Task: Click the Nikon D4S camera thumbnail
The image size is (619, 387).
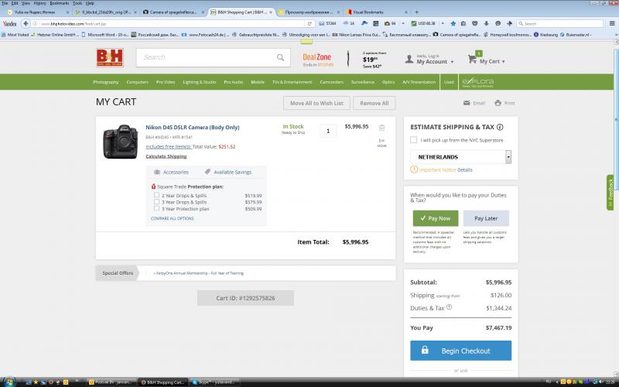Action: [x=121, y=142]
